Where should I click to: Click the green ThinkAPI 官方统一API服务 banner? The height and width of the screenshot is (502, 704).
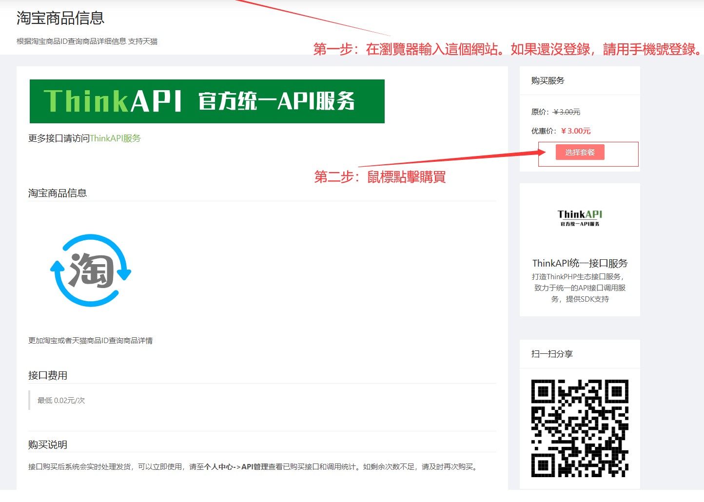click(207, 101)
